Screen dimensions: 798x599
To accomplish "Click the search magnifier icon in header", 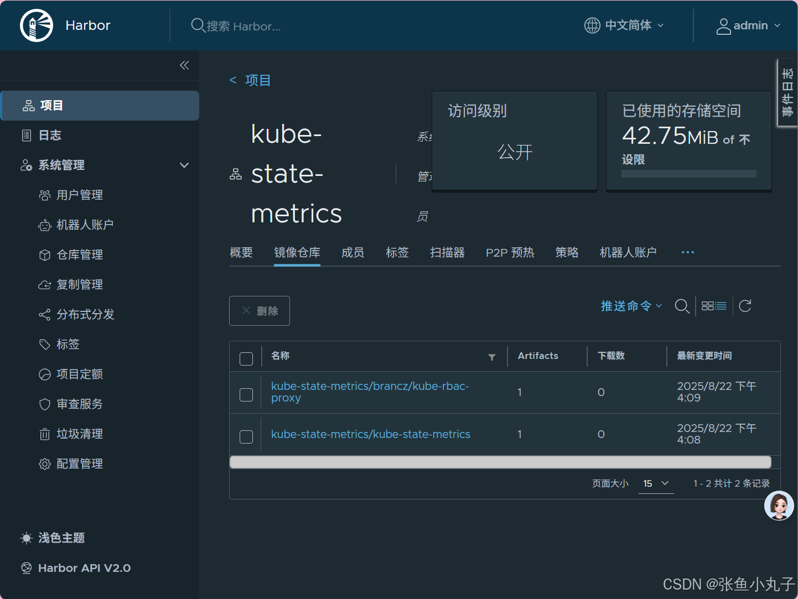I will (198, 25).
